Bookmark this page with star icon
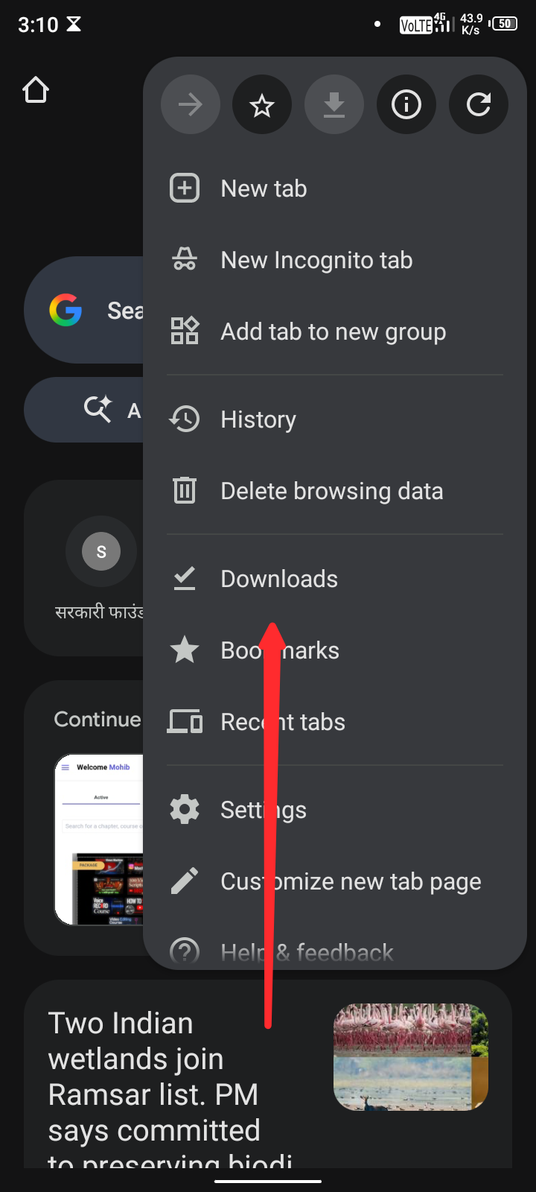 262,104
